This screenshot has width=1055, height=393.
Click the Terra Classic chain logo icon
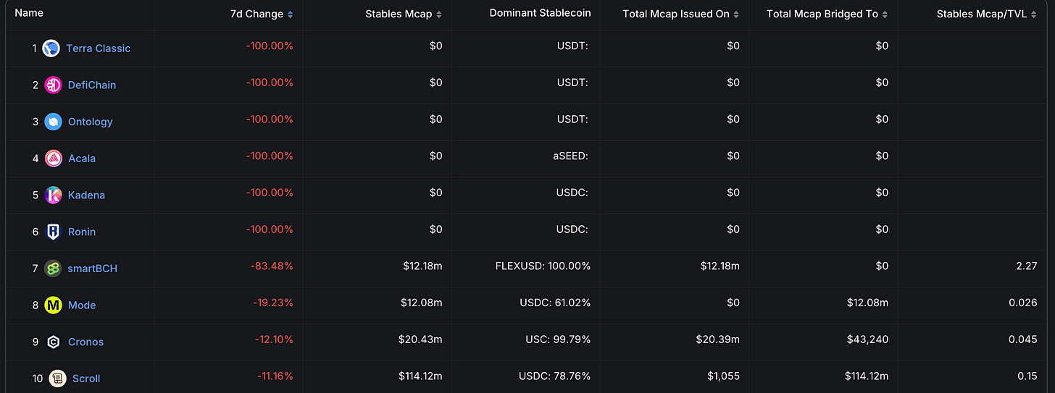click(51, 48)
